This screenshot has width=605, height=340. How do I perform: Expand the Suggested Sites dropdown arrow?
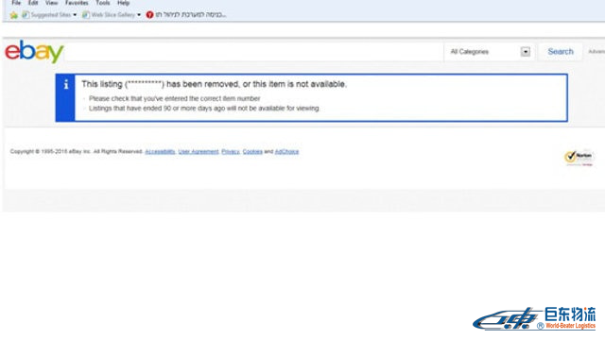(x=75, y=15)
